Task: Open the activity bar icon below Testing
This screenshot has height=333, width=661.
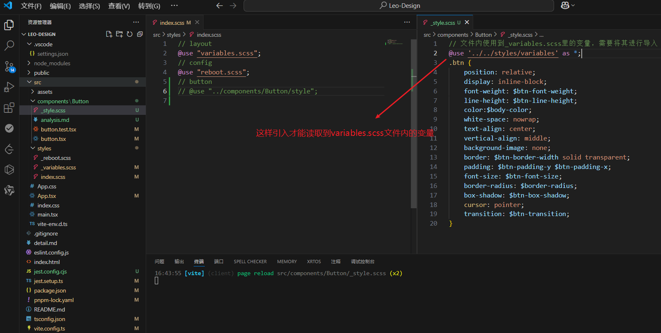Action: [9, 149]
